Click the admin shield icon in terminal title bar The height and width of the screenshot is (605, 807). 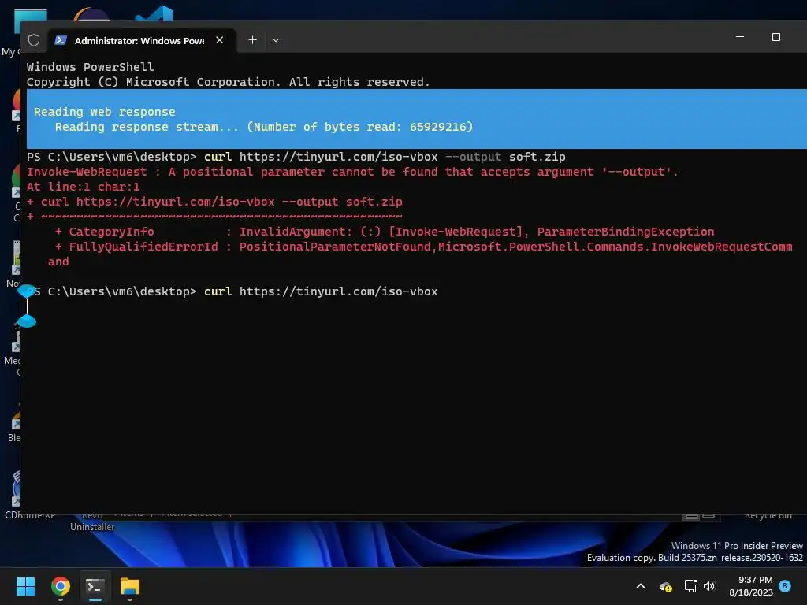(34, 40)
